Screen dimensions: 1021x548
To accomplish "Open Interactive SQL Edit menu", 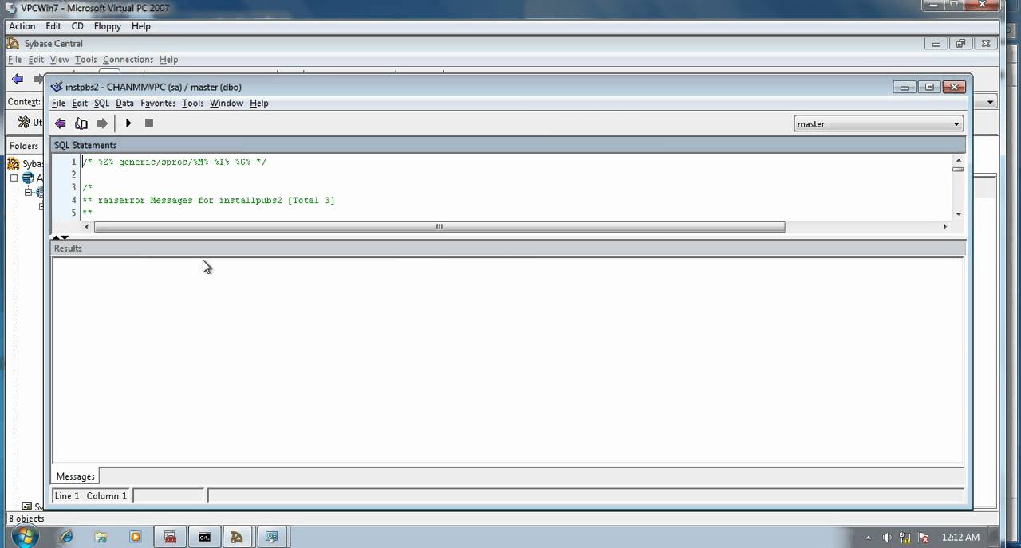I will click(80, 104).
